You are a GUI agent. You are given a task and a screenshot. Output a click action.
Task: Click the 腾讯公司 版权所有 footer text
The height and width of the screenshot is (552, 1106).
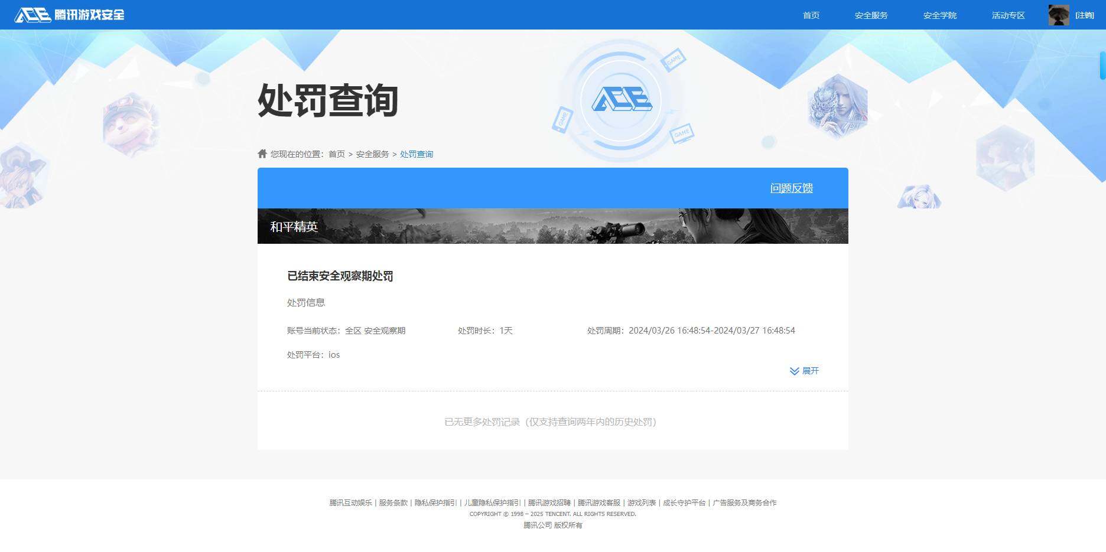(x=553, y=525)
